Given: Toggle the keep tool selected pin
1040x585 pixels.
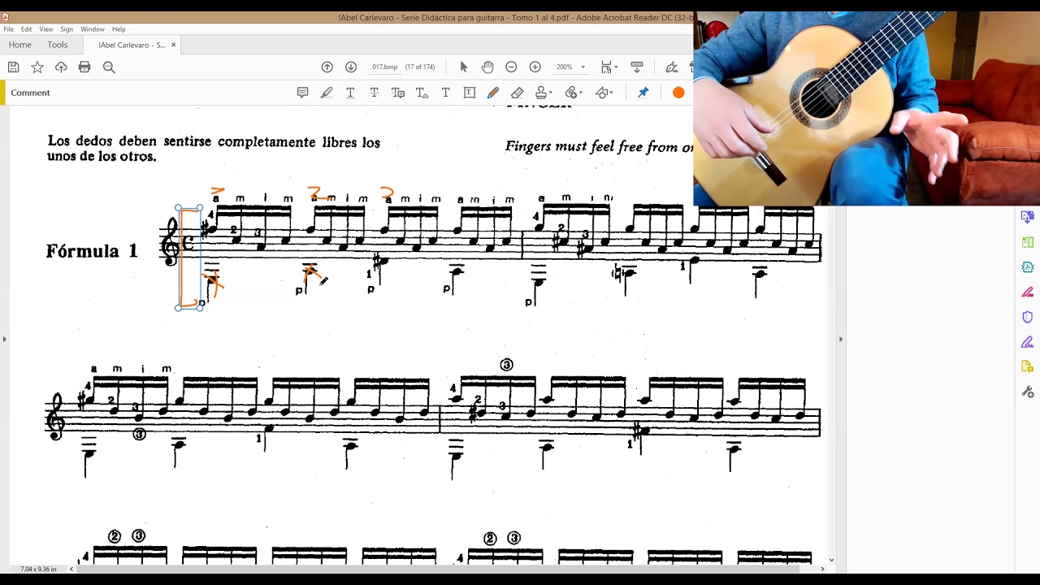Looking at the screenshot, I should 643,93.
